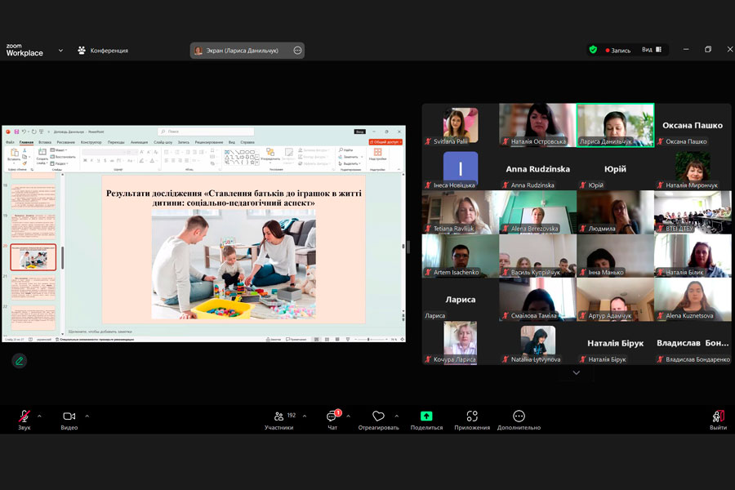Toggle the Заметки notes pane in status bar
735x490 pixels.
(274, 339)
